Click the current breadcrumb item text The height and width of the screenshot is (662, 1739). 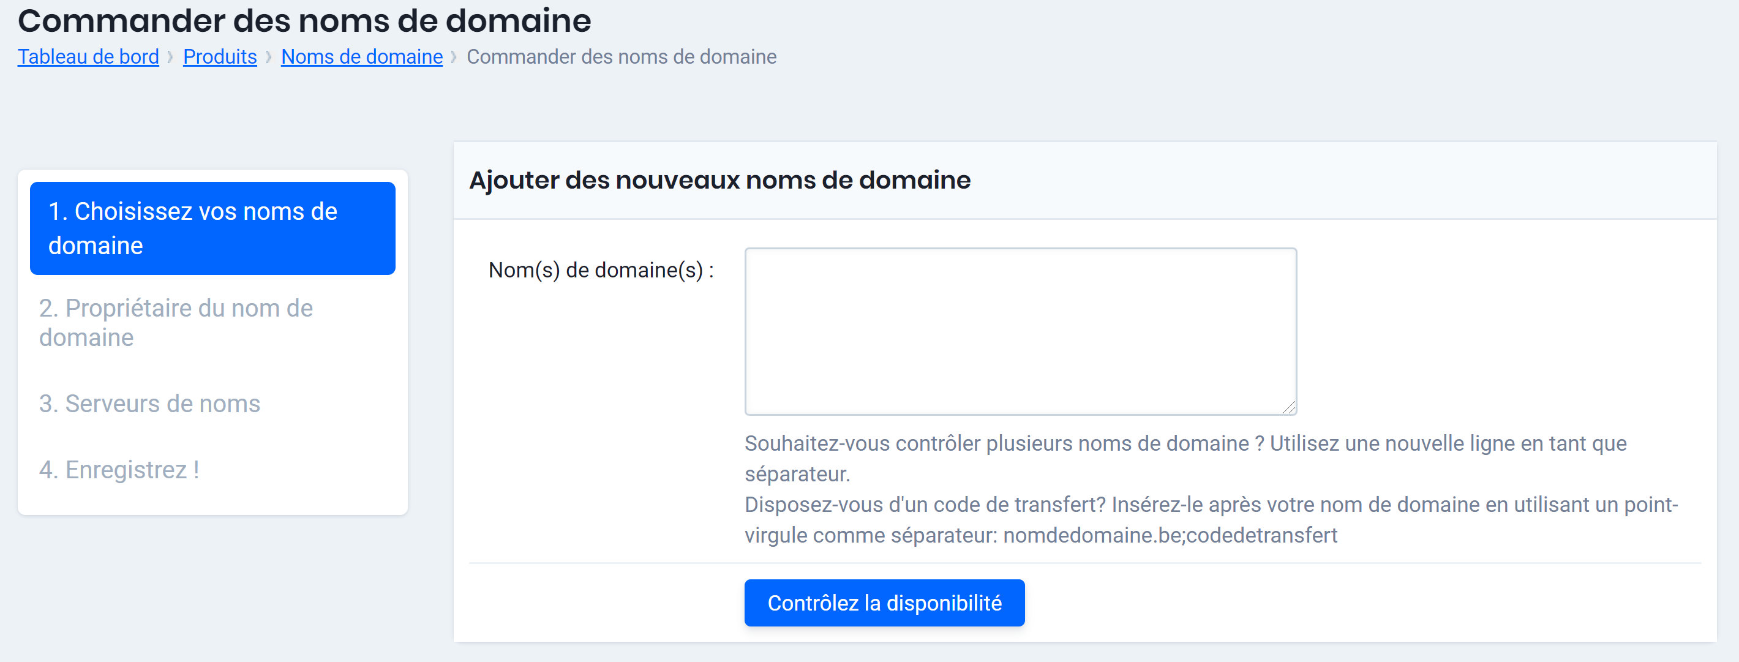[x=622, y=57]
